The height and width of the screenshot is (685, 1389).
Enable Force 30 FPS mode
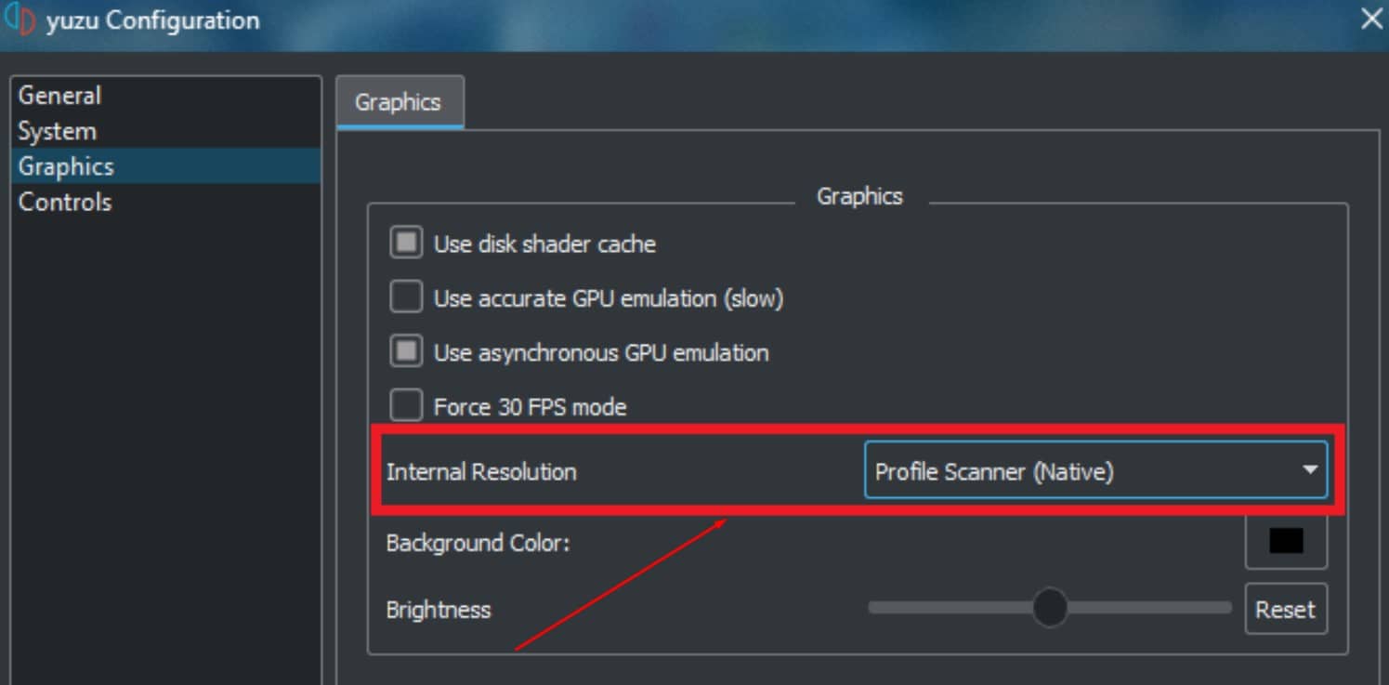click(x=406, y=406)
